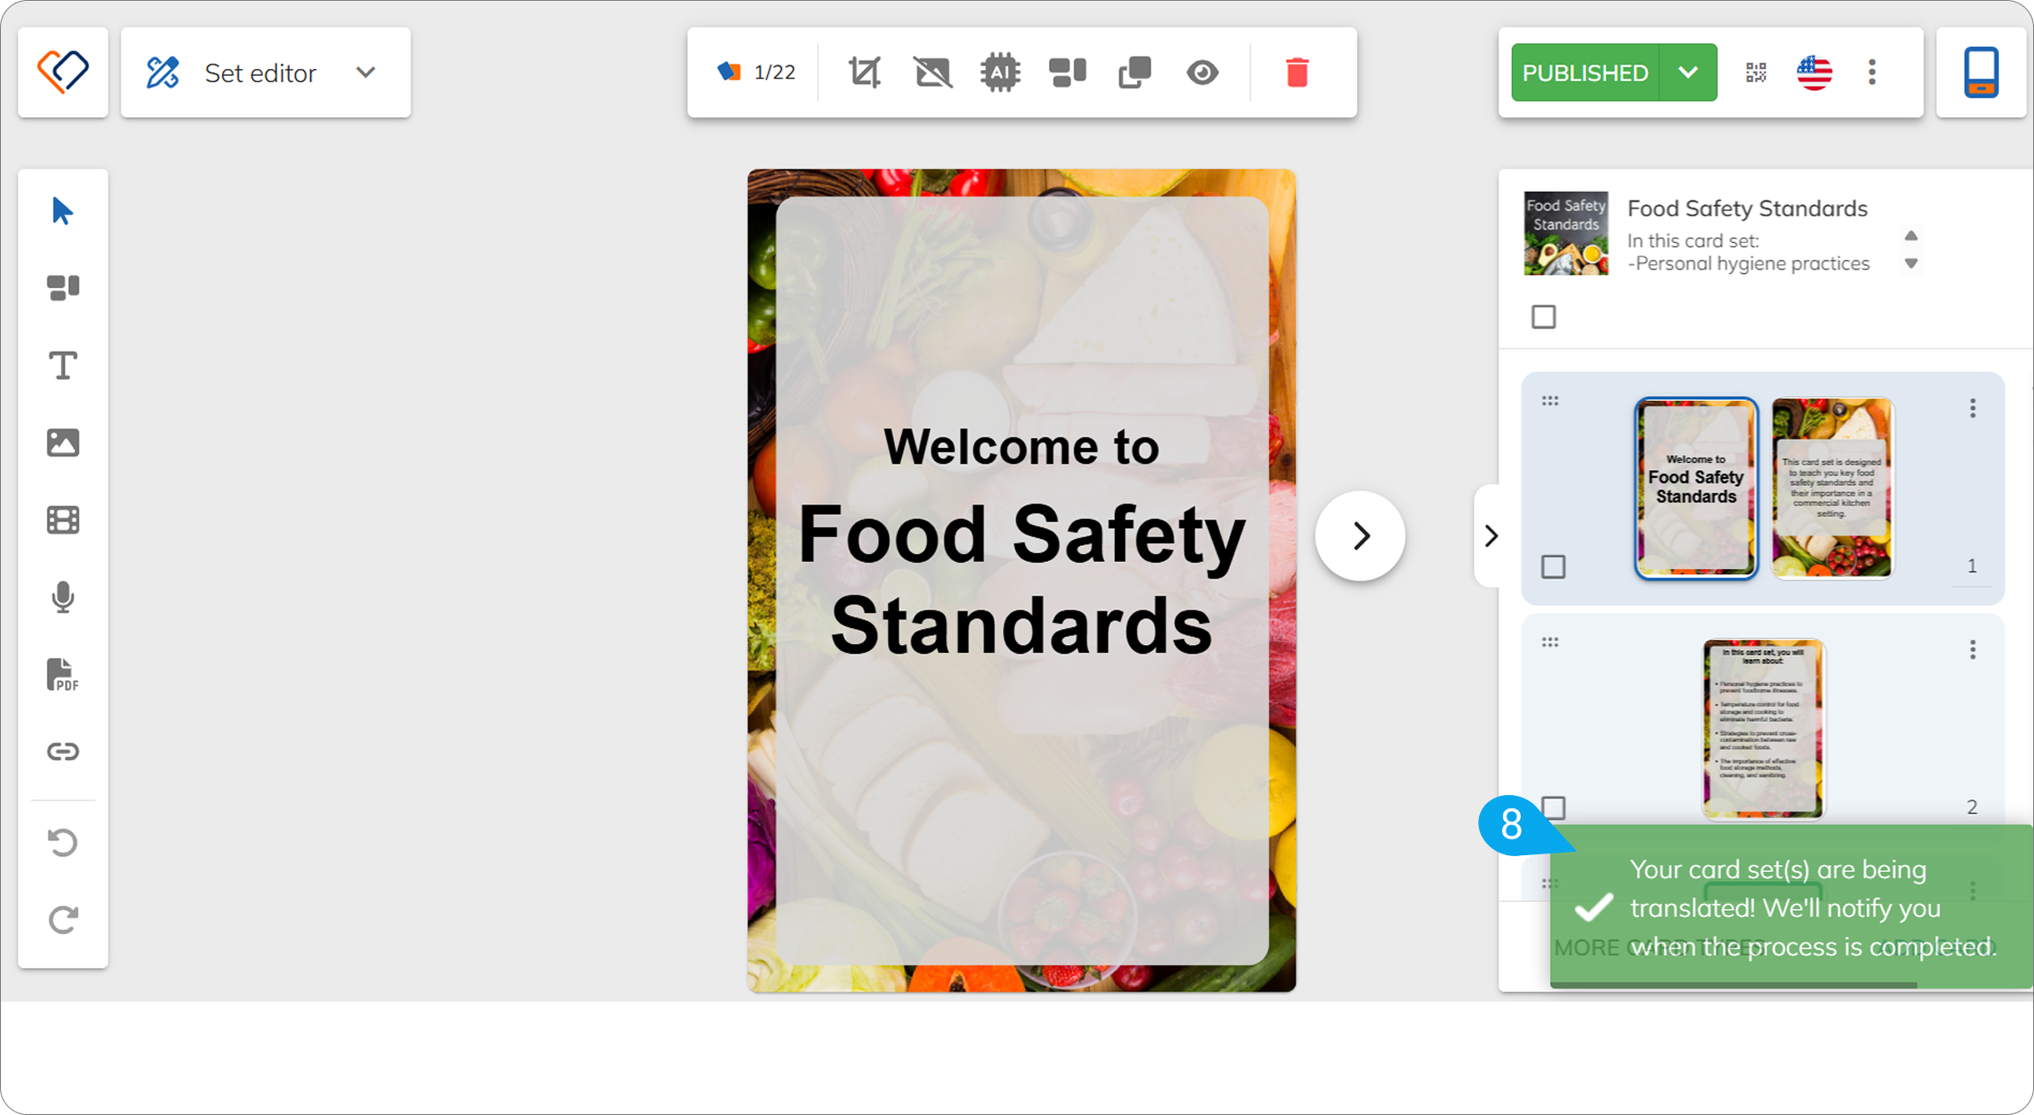Click the Food Safety Standards panel title
Screen dimensions: 2034x1115
click(x=1747, y=209)
